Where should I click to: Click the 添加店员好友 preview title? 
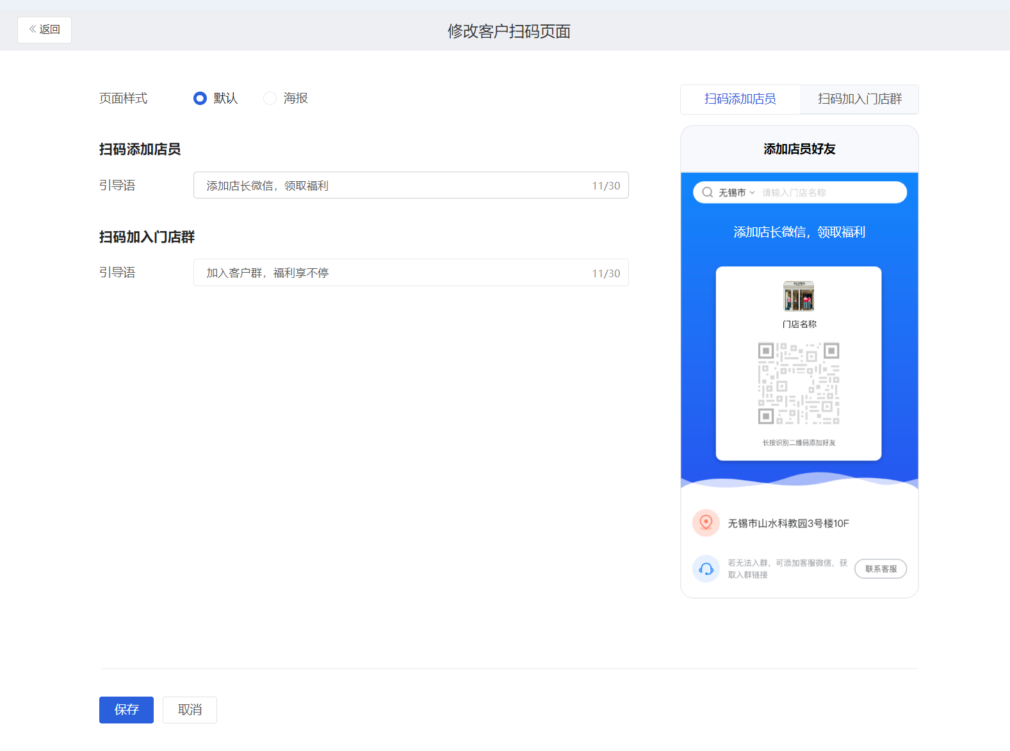[799, 149]
